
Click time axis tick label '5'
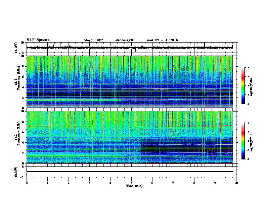(x=131, y=183)
